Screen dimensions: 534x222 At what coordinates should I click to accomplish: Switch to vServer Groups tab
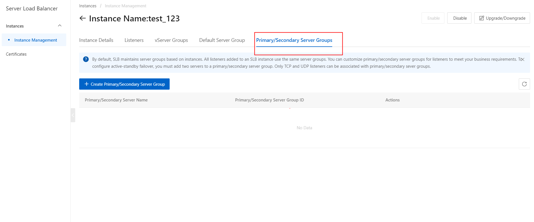tap(171, 40)
